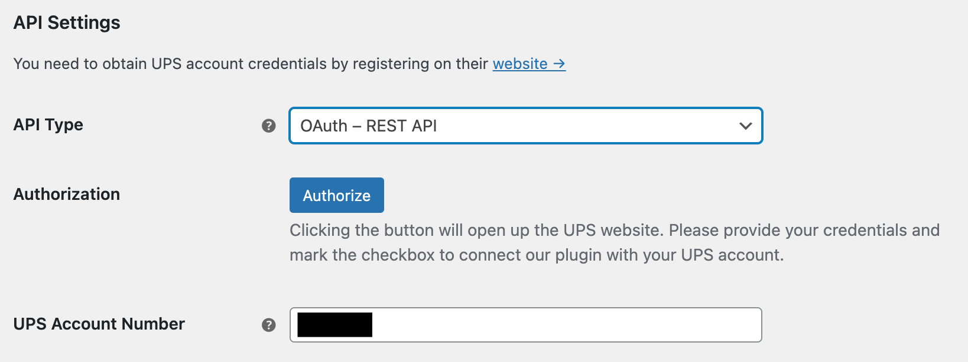Viewport: 968px width, 362px height.
Task: Expand the OAuth – REST API selector
Action: click(525, 126)
